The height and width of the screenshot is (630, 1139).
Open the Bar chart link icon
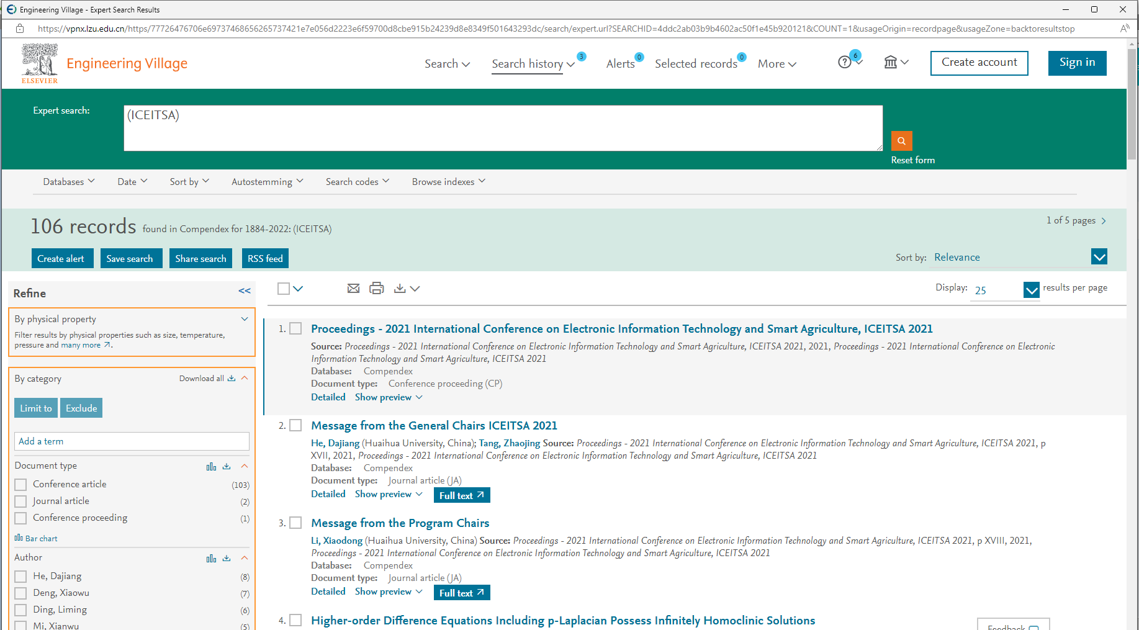tap(19, 538)
